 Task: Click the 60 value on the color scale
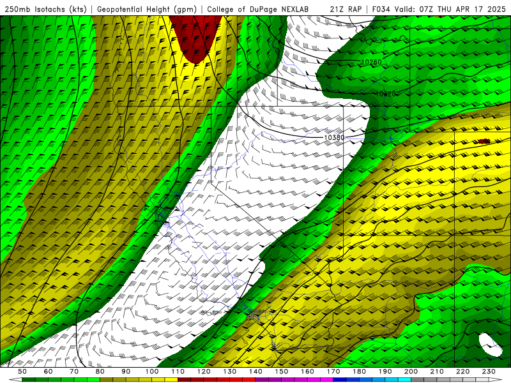(49, 372)
